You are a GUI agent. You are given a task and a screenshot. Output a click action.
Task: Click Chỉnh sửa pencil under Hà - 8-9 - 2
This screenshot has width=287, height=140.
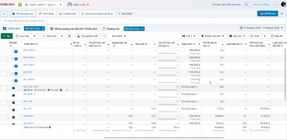pyautogui.click(x=40, y=90)
